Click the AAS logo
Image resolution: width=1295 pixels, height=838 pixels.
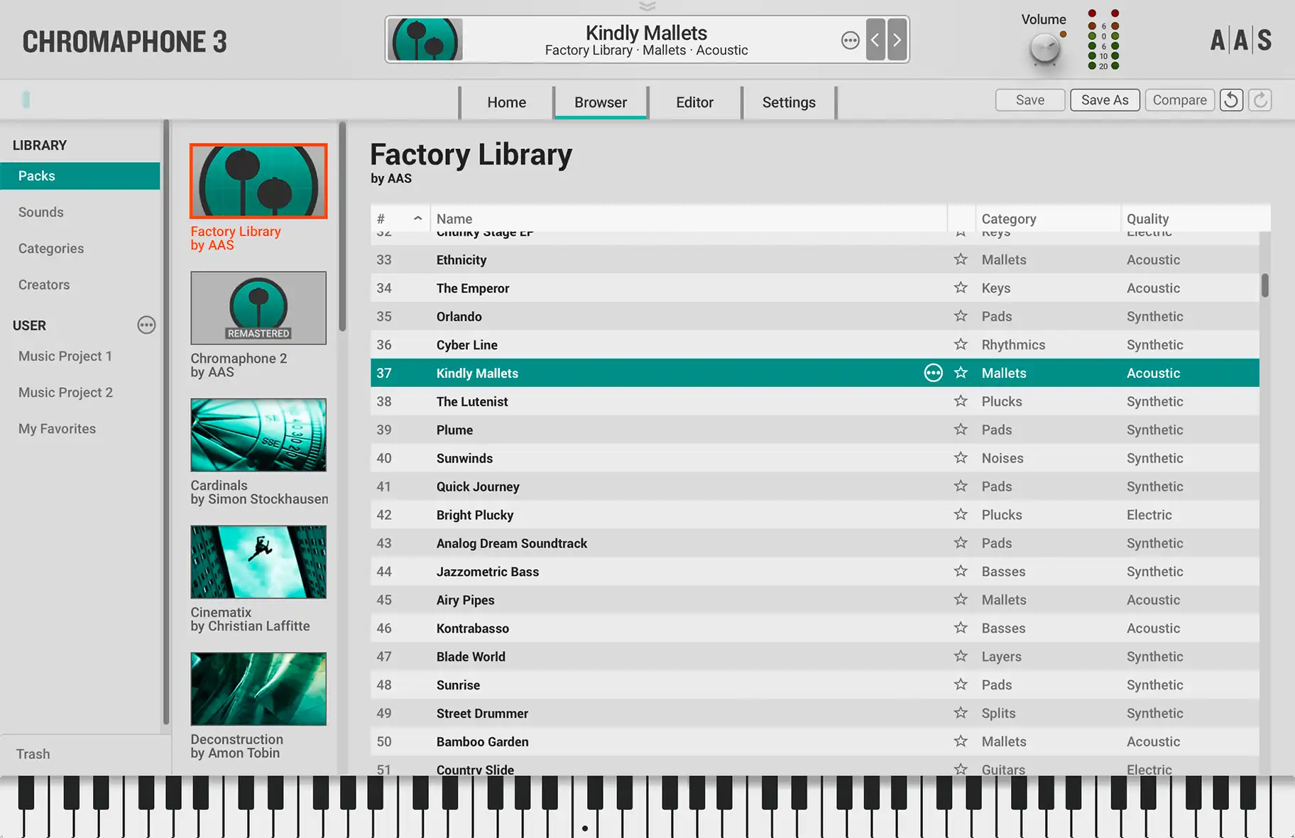pyautogui.click(x=1240, y=40)
